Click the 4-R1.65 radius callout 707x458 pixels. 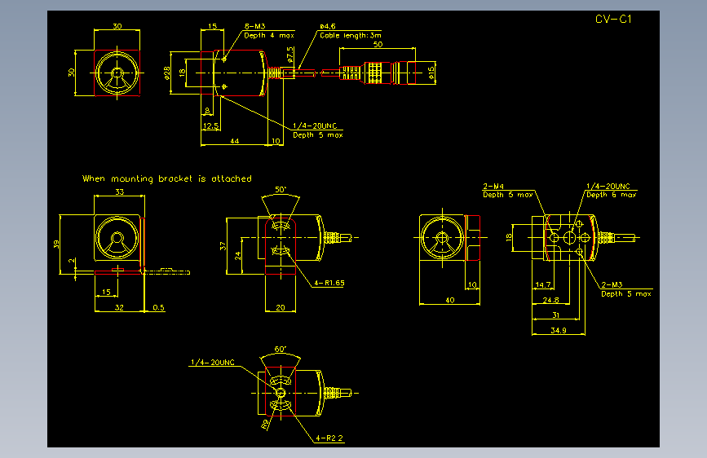pyautogui.click(x=329, y=283)
